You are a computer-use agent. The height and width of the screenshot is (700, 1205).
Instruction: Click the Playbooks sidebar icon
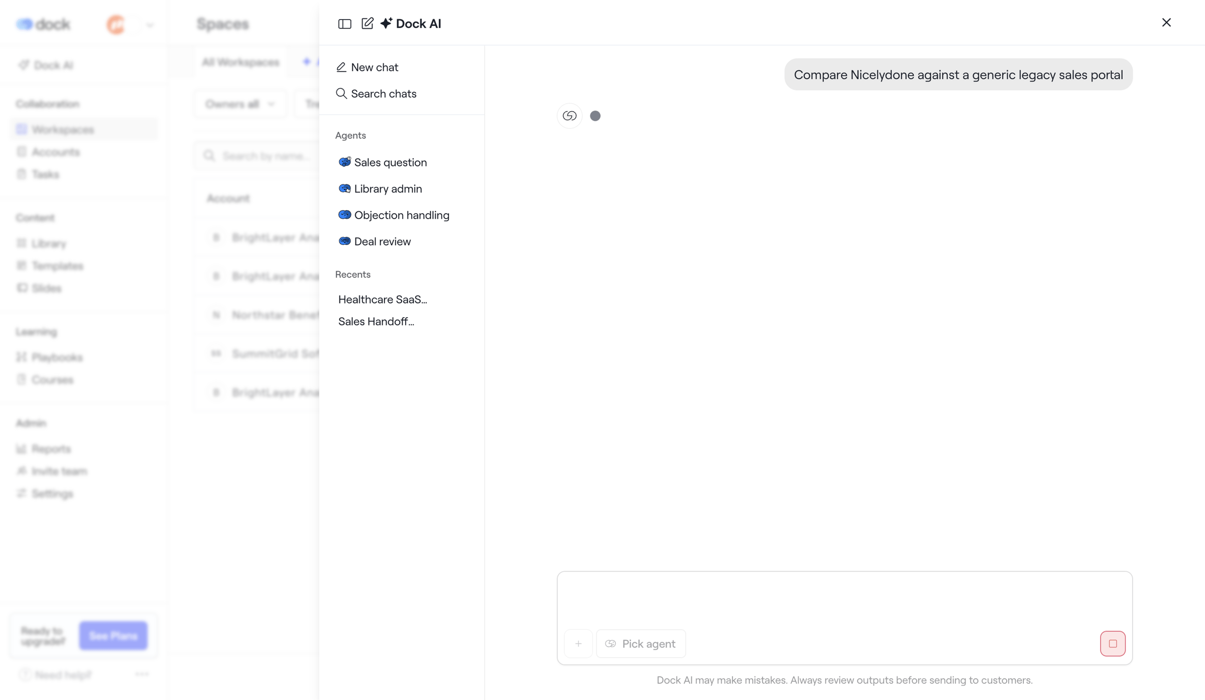22,357
